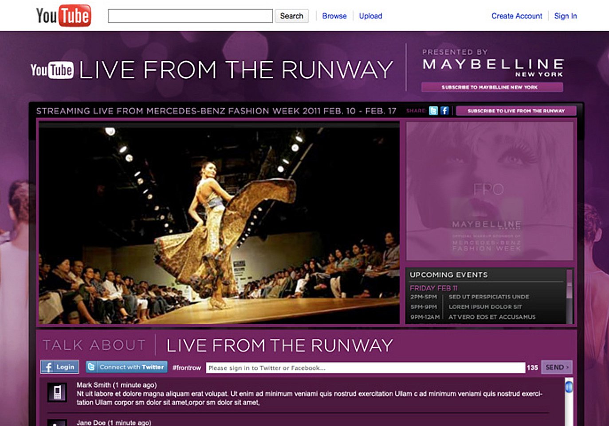Click Sign In link
The height and width of the screenshot is (426, 609).
[x=566, y=16]
